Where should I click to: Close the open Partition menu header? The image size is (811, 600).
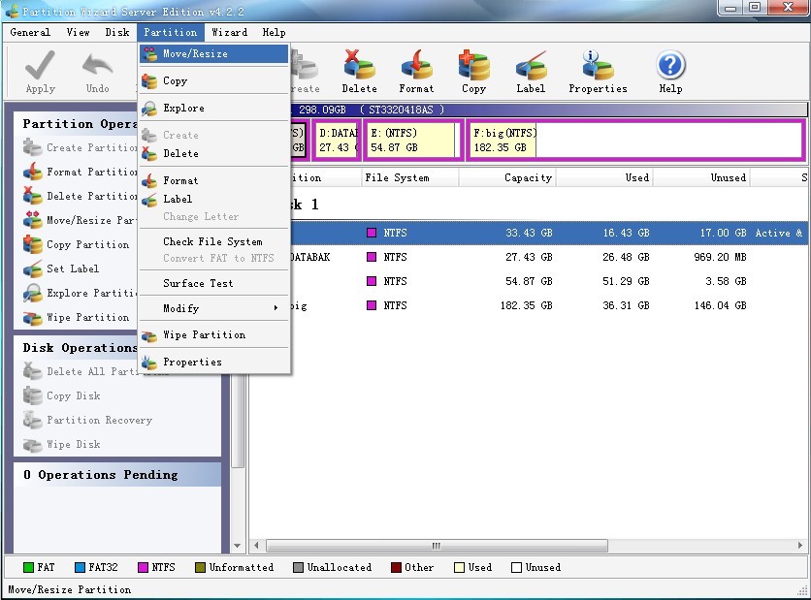pyautogui.click(x=170, y=32)
